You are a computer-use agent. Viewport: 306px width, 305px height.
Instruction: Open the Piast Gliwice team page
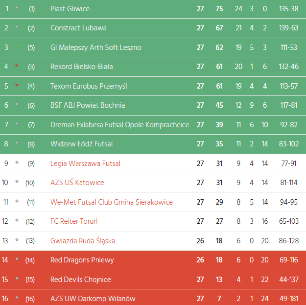[x=70, y=9]
